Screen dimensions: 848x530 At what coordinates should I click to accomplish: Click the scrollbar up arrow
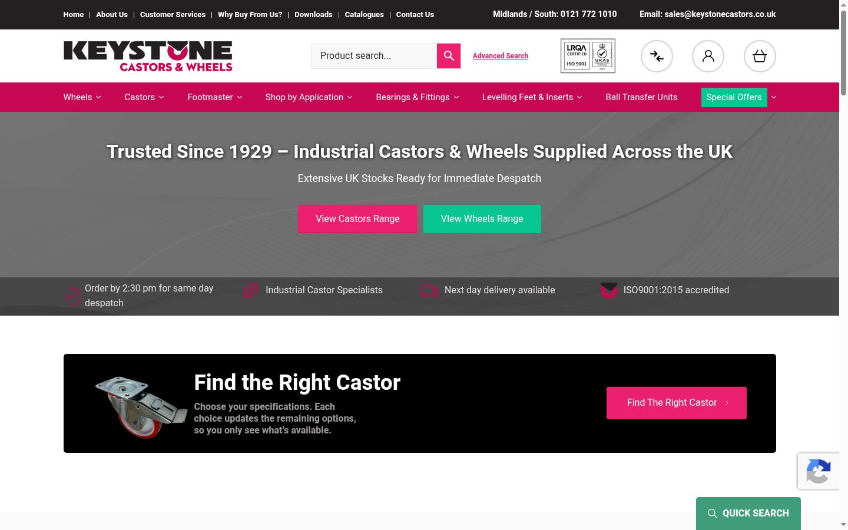pyautogui.click(x=843, y=5)
